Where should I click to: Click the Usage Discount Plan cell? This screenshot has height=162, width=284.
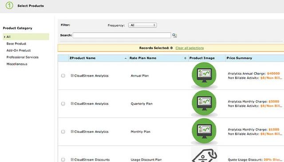point(146,160)
